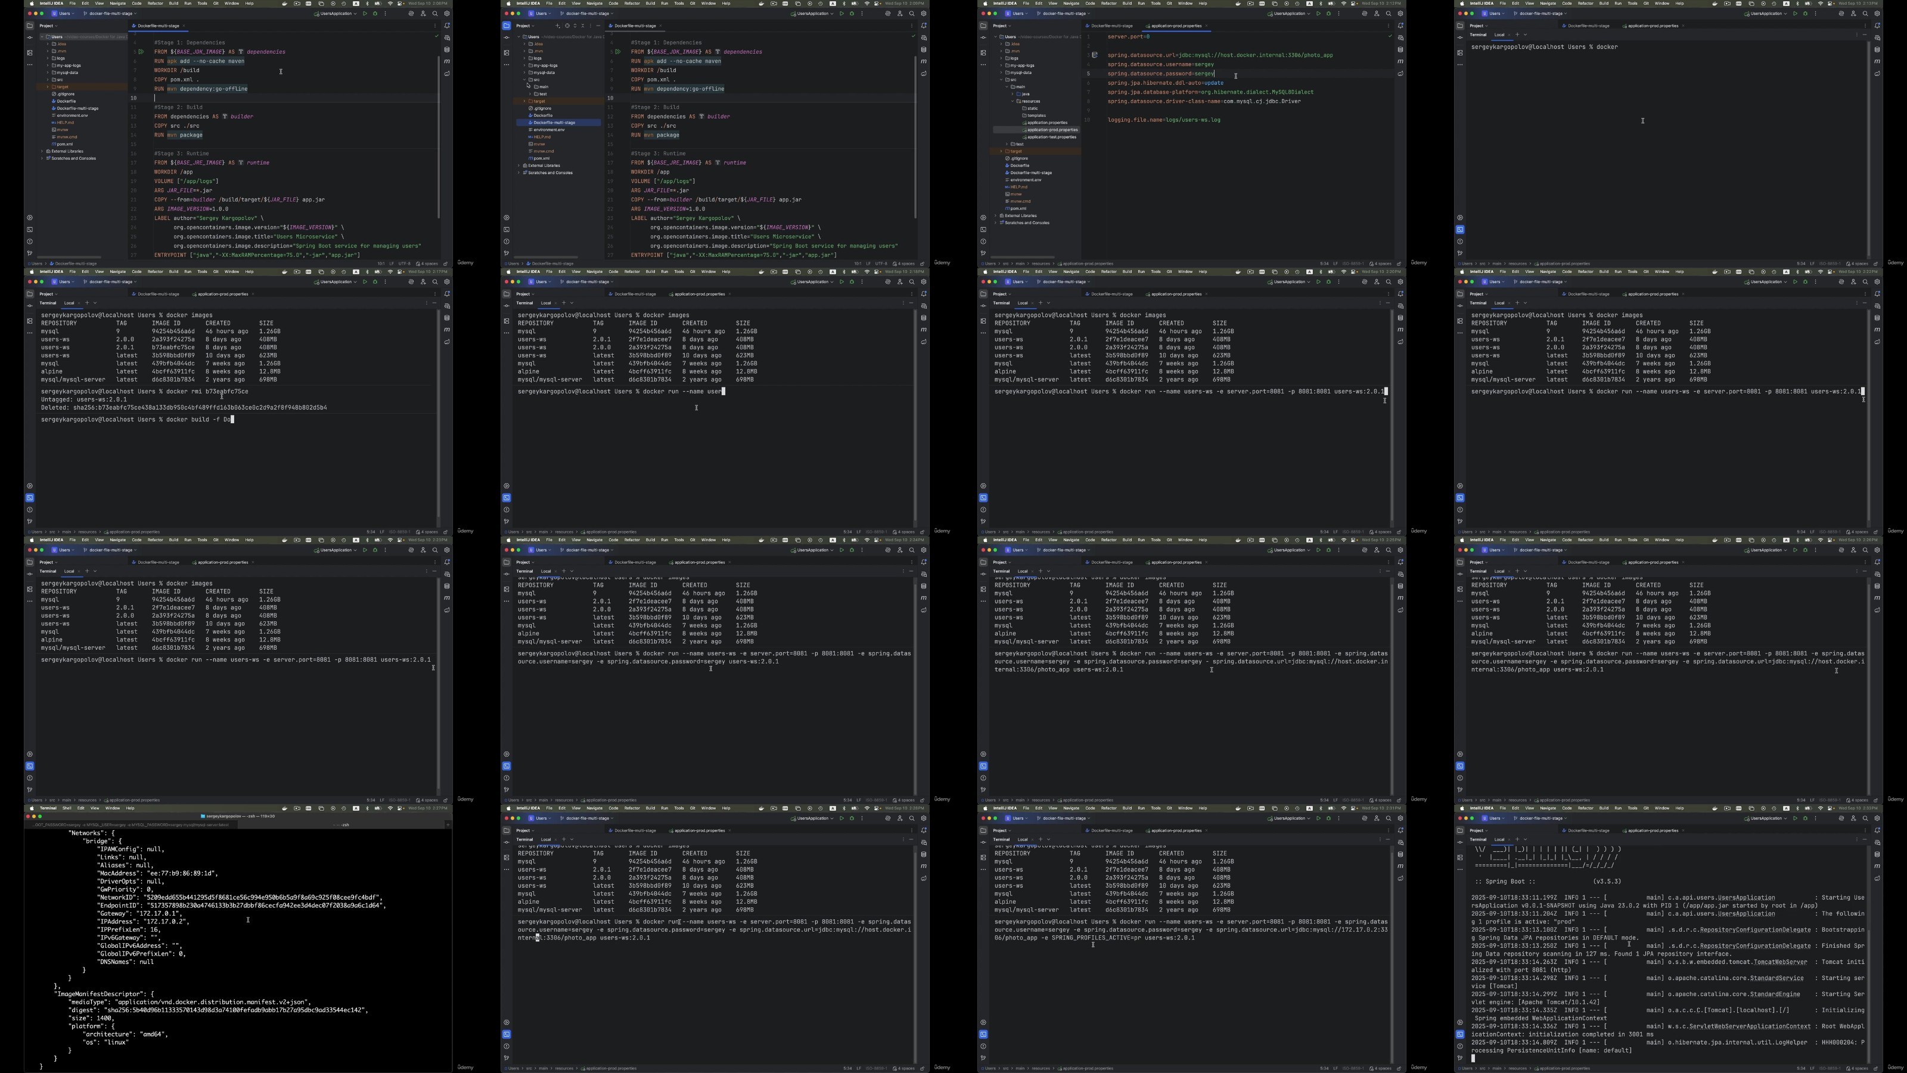This screenshot has width=1907, height=1073.
Task: Click AI Assistant swirl icon in 'docker run --name user' frame
Action: click(889, 281)
